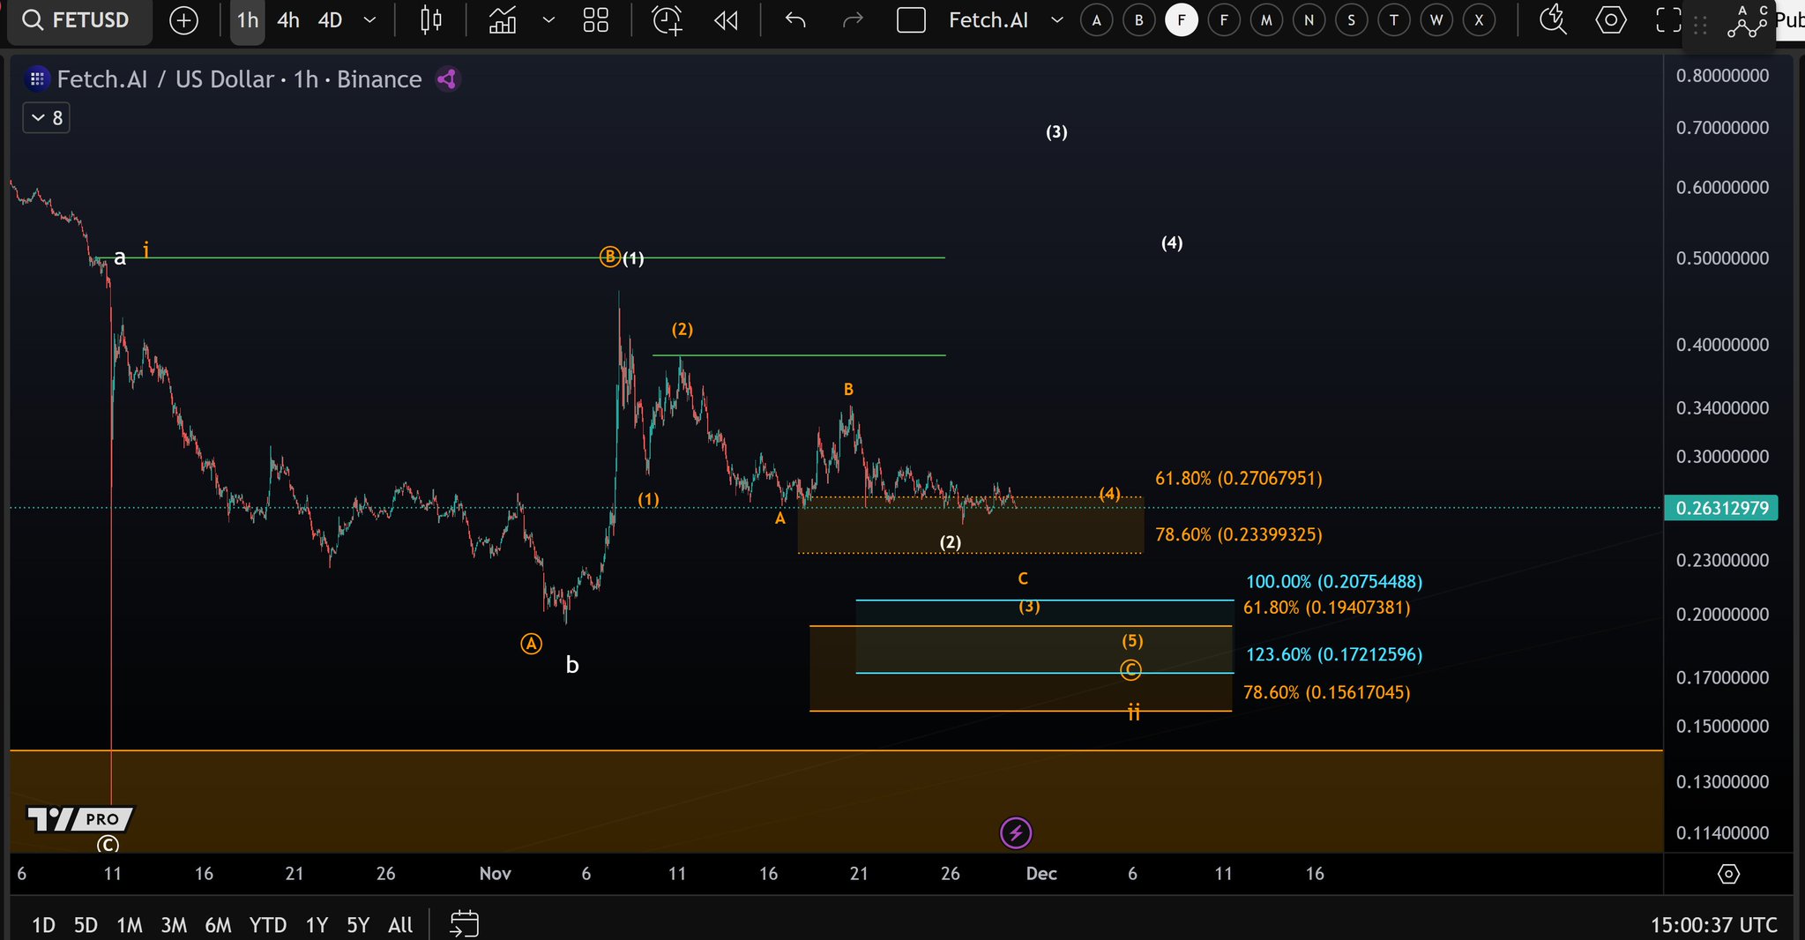
Task: Collapse the legend indicator list showing 8
Action: click(x=46, y=118)
